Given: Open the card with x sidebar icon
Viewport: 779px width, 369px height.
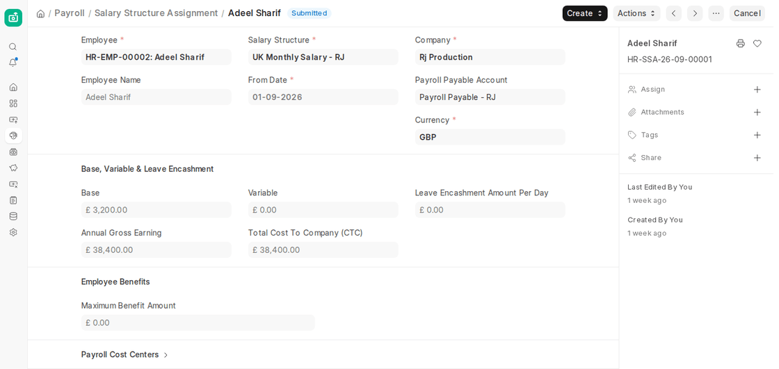Looking at the screenshot, I should [13, 183].
